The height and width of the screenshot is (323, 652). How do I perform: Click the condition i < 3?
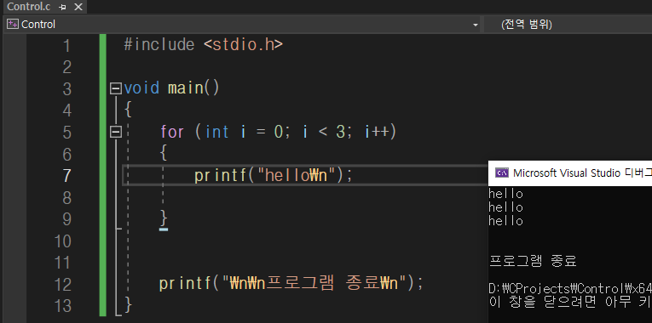pos(324,132)
